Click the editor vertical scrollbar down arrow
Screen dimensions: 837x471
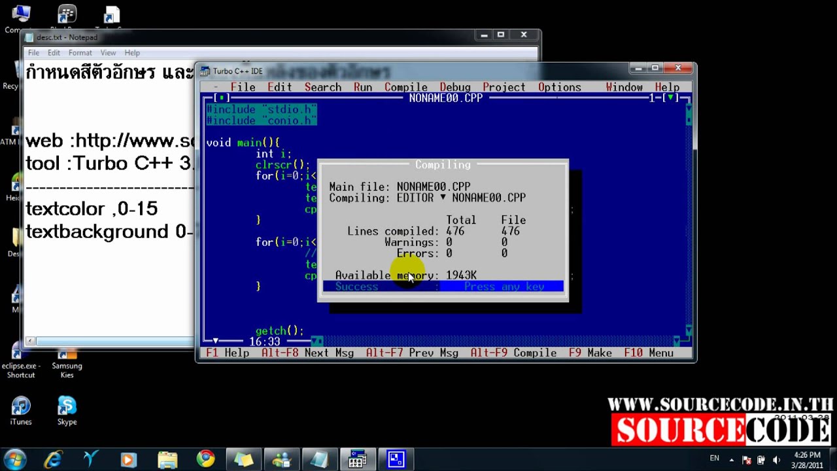pos(689,330)
